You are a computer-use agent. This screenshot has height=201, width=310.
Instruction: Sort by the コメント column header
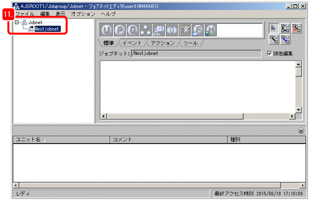tap(169, 139)
